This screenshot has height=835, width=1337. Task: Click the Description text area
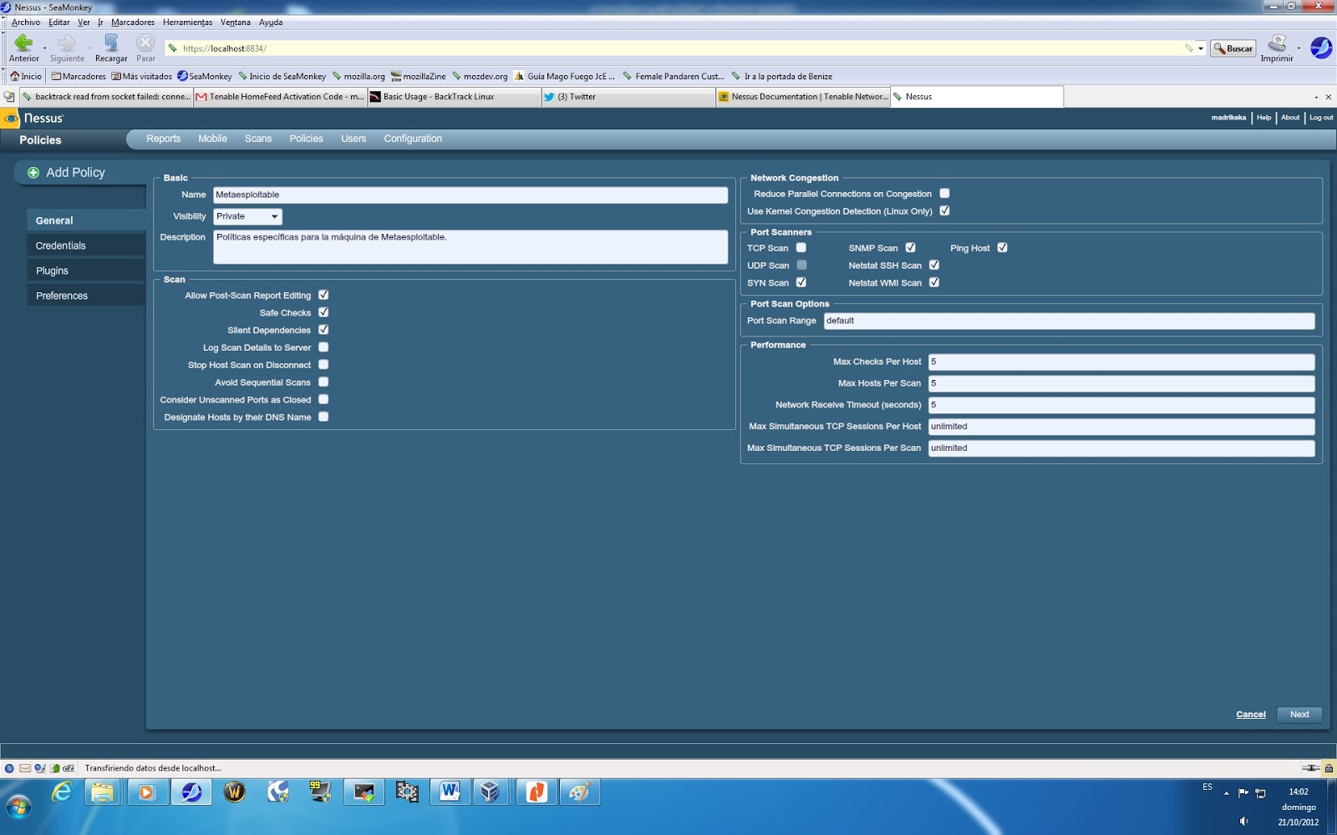pyautogui.click(x=470, y=247)
